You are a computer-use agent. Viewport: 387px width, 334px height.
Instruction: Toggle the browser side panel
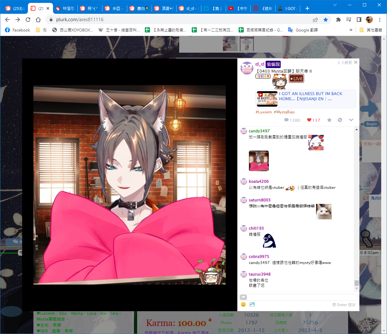coord(359,20)
